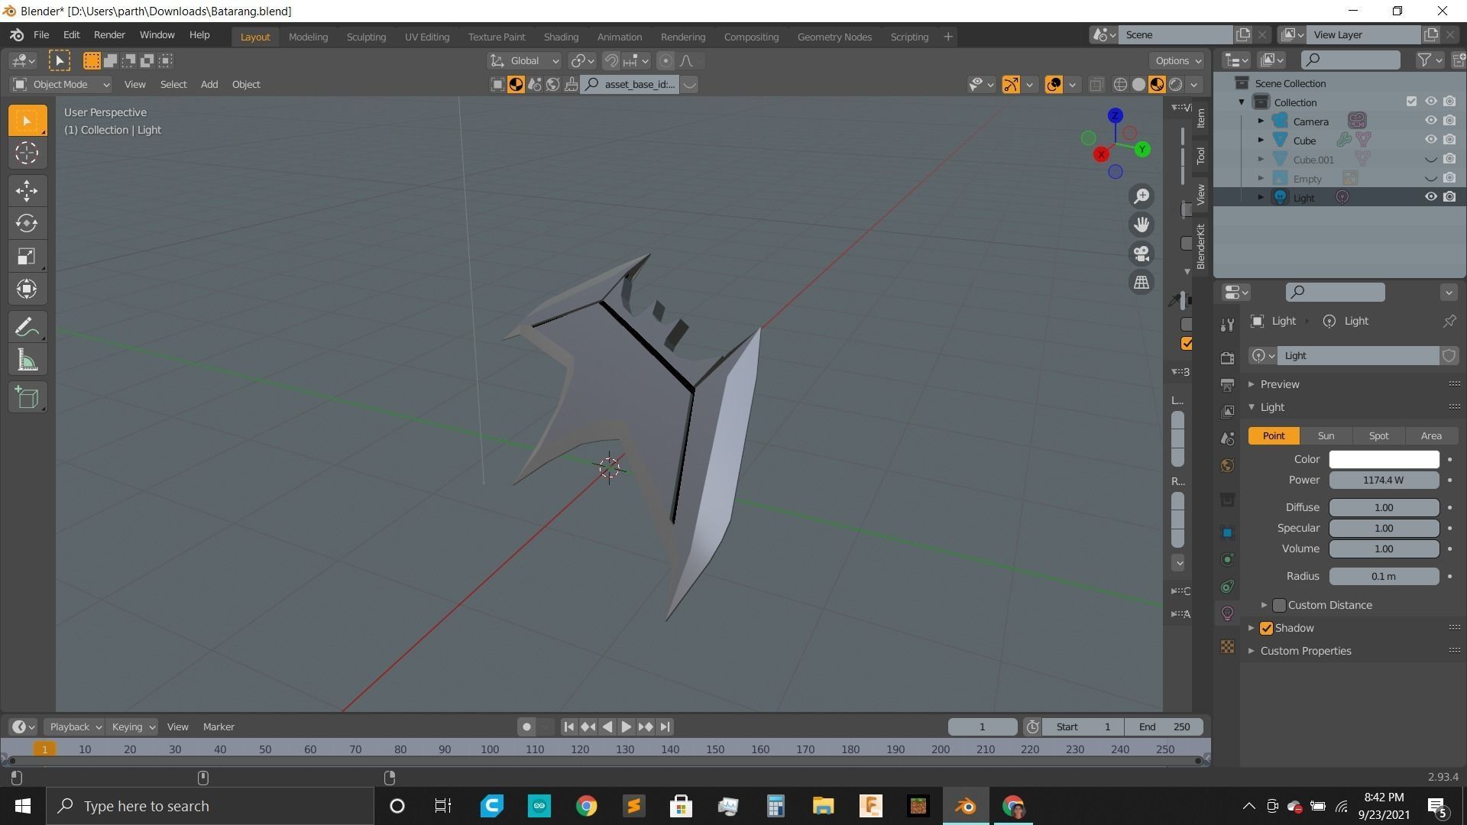
Task: Activate the Select Box tool
Action: (x=27, y=121)
